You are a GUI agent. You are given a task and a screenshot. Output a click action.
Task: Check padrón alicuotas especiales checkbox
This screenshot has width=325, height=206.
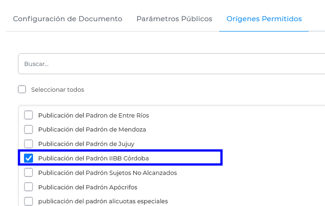tap(28, 201)
